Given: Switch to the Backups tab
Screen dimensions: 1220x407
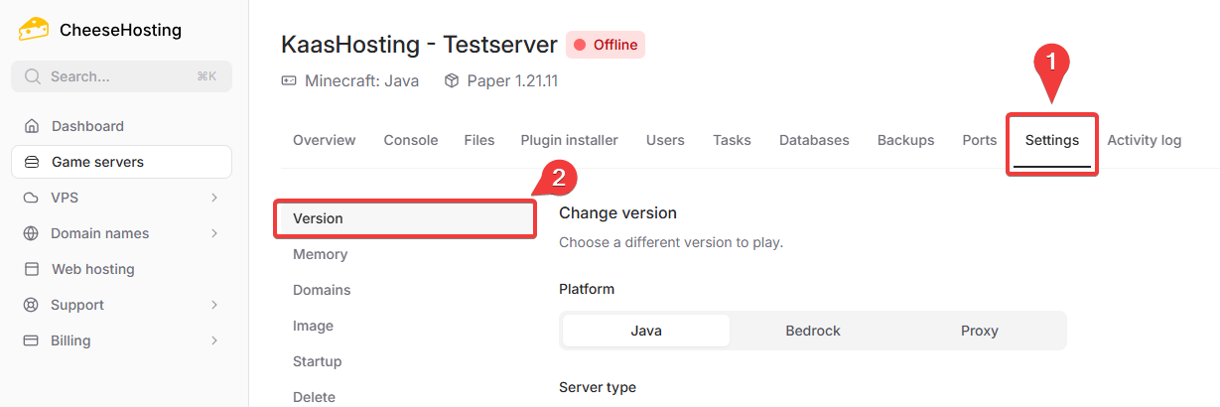Looking at the screenshot, I should tap(905, 140).
